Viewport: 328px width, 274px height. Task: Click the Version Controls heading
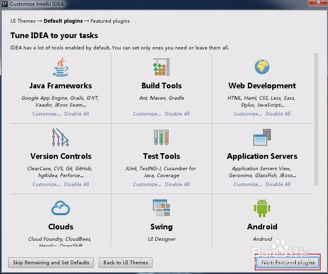coord(61,156)
